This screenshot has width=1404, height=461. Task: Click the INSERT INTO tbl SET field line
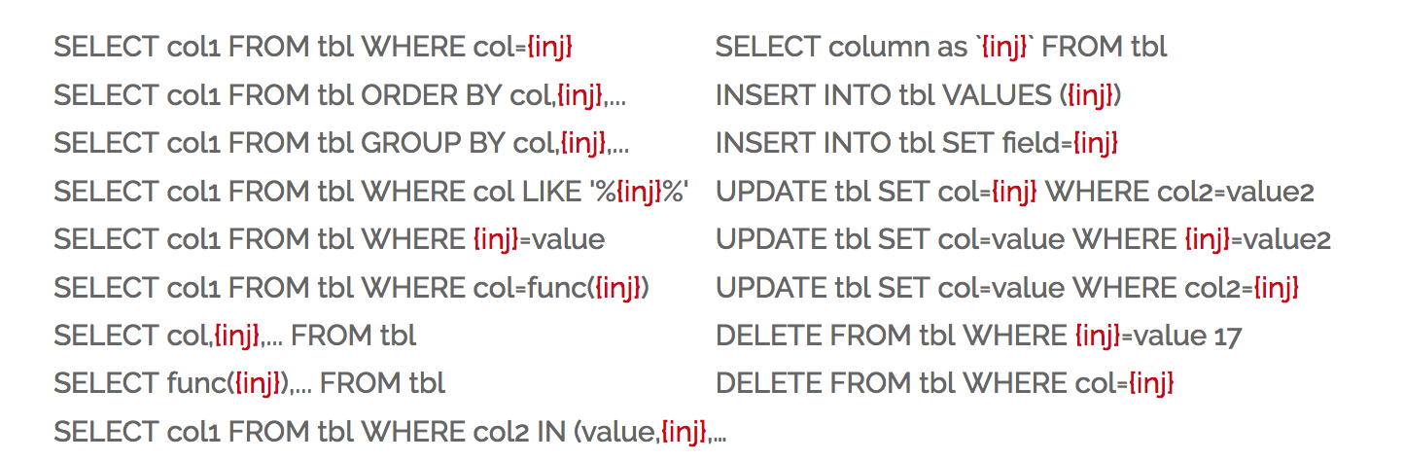pos(916,143)
